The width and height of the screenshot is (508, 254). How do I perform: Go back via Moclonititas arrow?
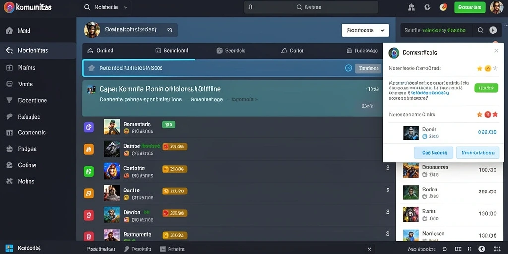coord(10,50)
